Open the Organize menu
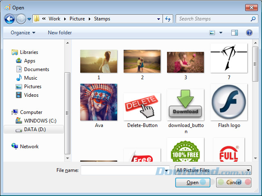Viewport: 262px width, 196px height. [x=23, y=33]
